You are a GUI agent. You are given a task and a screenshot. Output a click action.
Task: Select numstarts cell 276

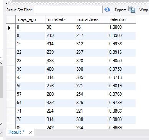(60, 86)
